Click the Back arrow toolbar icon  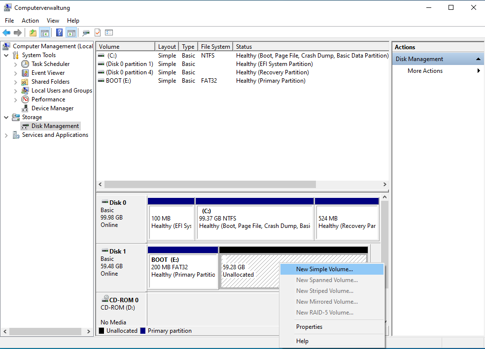tap(6, 33)
